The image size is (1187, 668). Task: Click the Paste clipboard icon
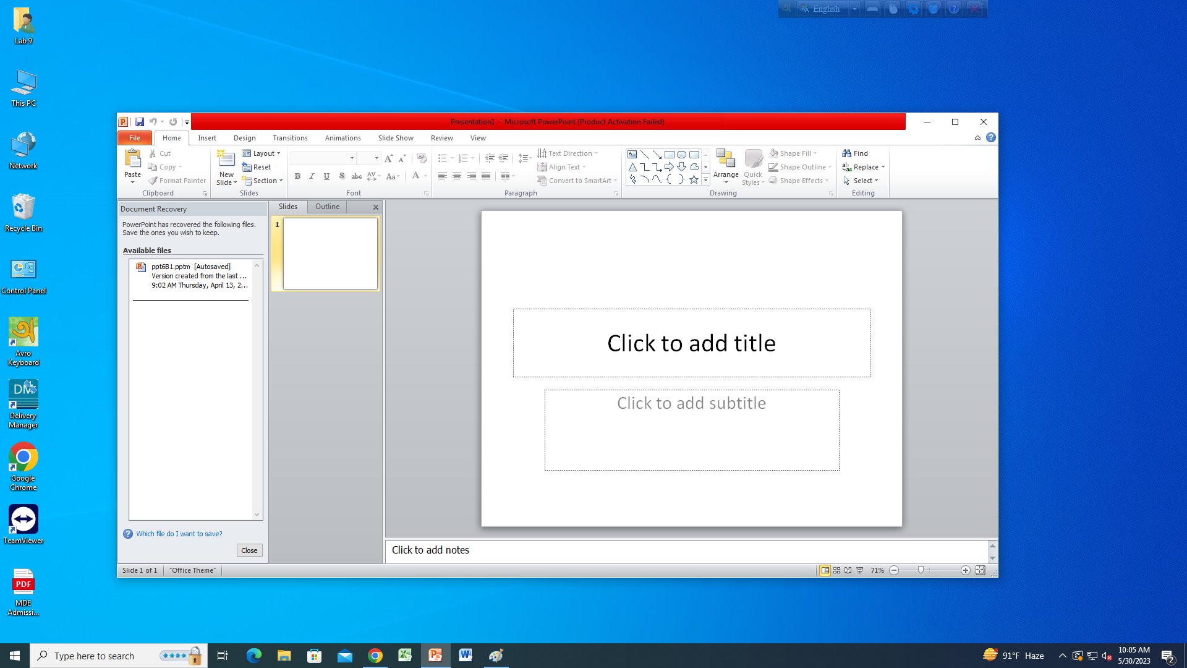point(132,159)
